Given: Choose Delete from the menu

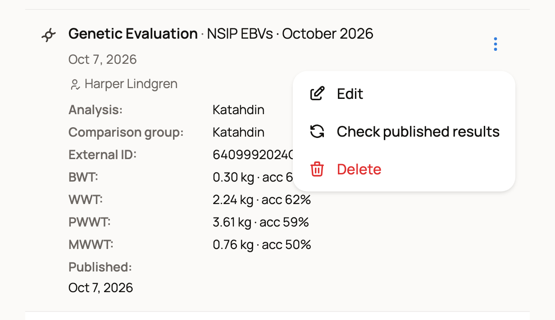Looking at the screenshot, I should (404, 169).
